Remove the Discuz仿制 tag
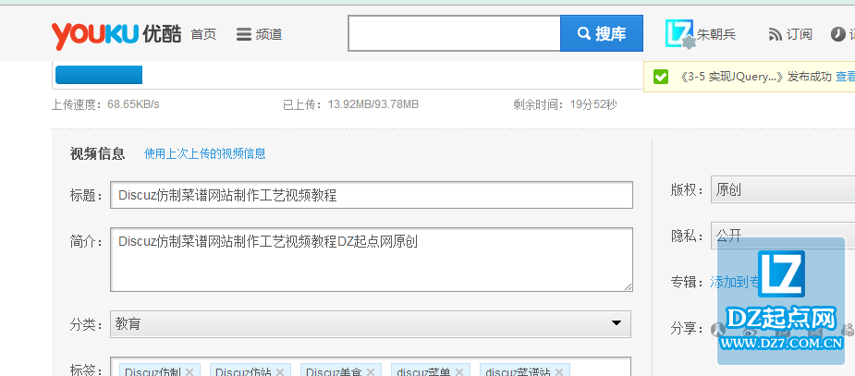The height and width of the screenshot is (376, 855). (x=189, y=372)
